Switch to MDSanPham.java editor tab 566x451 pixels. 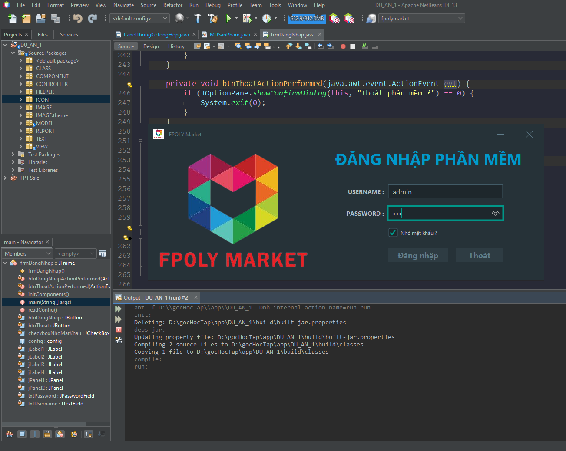[230, 34]
